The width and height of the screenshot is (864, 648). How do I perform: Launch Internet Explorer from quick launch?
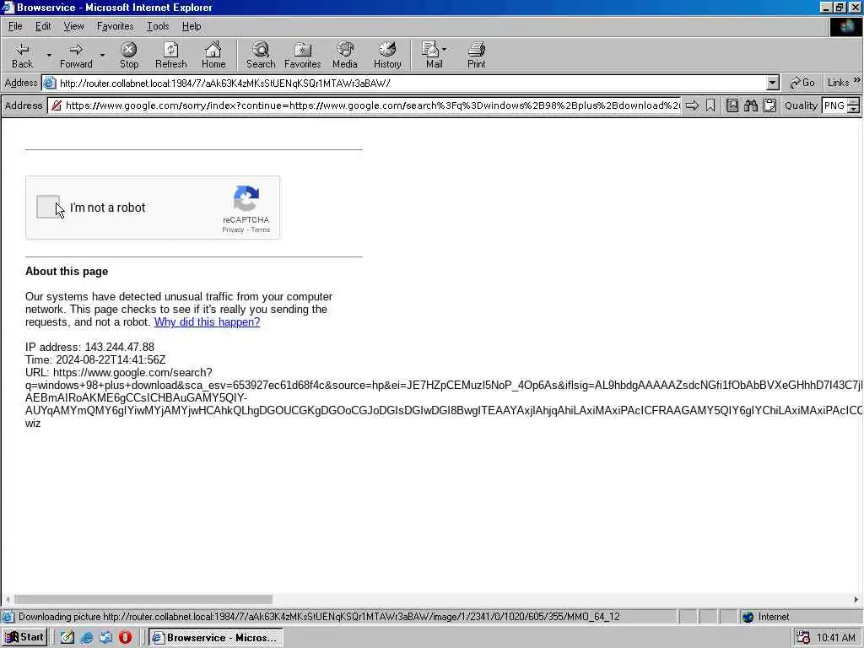[87, 638]
